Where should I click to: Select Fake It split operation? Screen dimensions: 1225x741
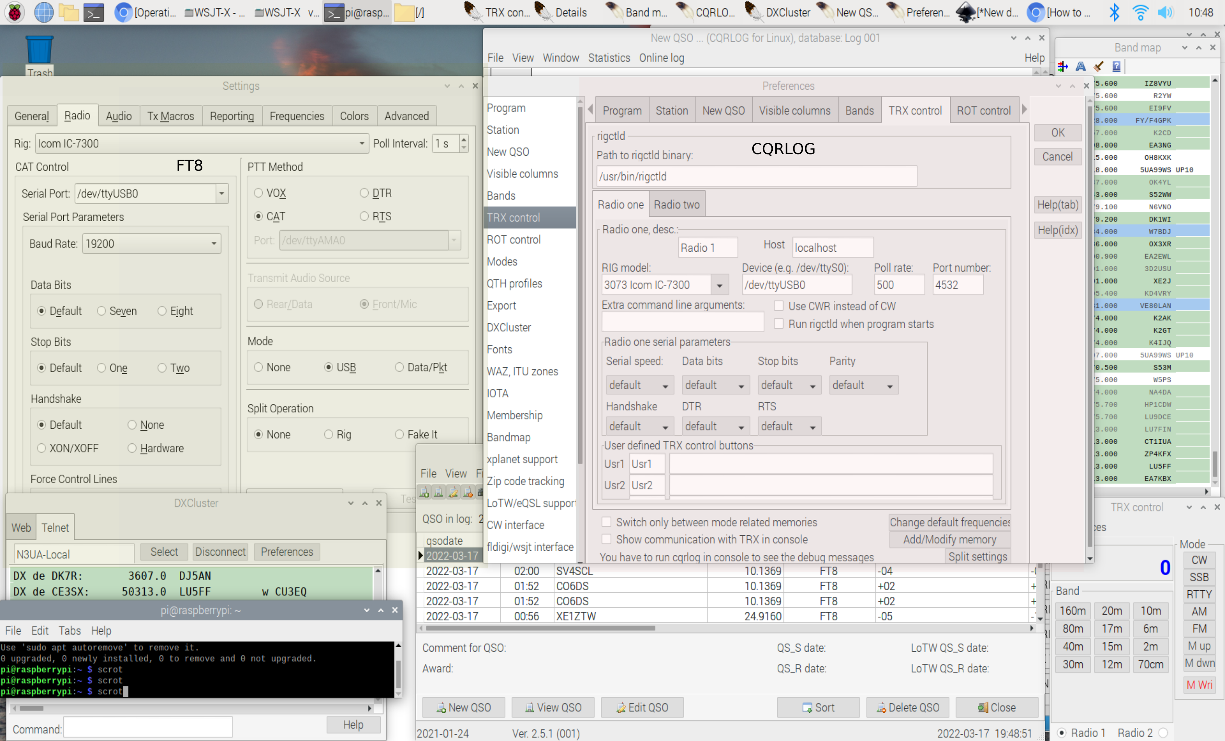coord(416,434)
